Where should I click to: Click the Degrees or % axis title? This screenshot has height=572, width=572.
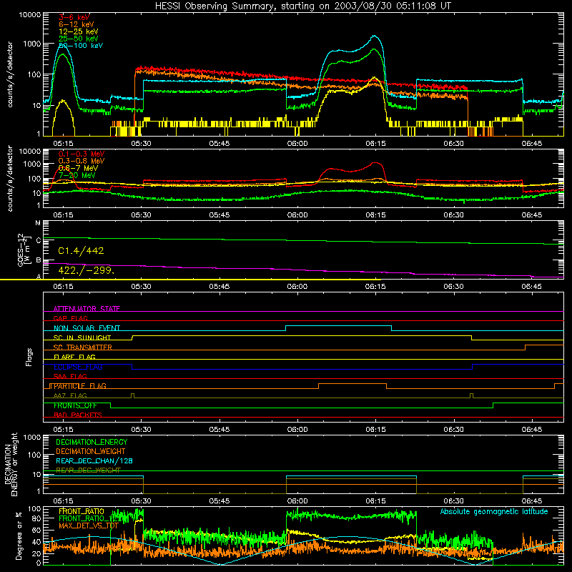point(19,536)
